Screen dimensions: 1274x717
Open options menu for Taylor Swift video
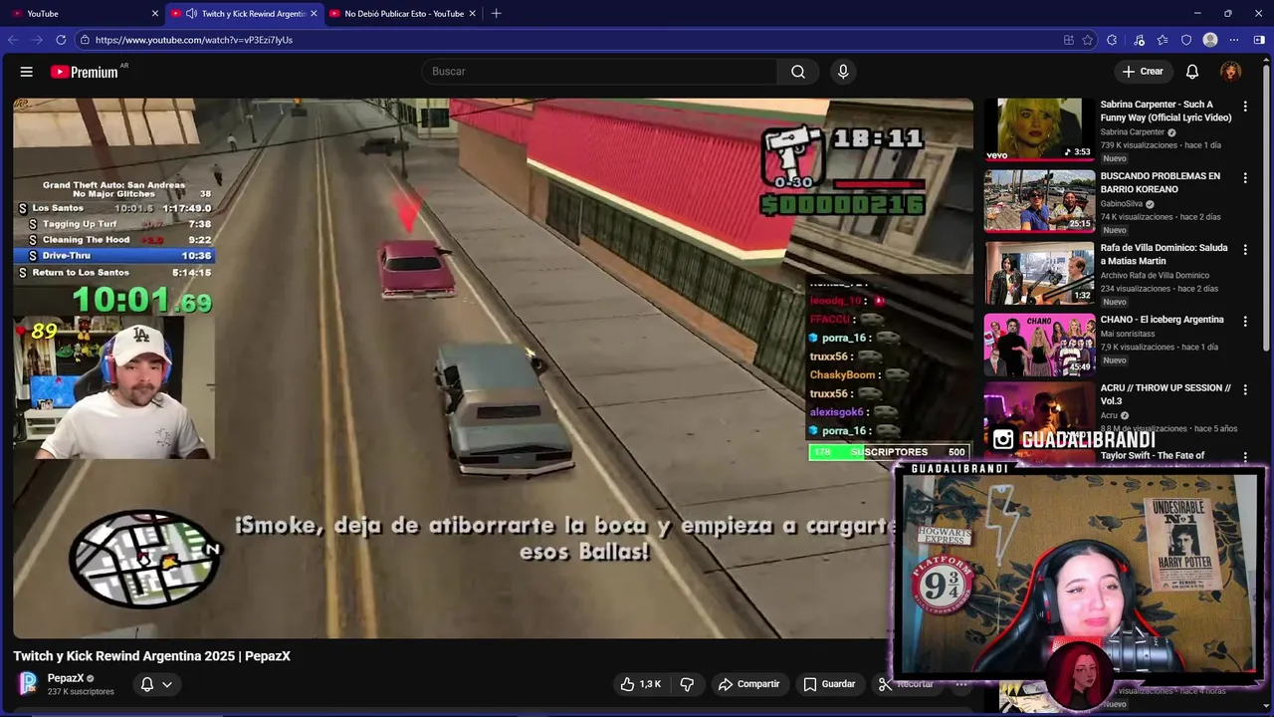[1245, 457]
